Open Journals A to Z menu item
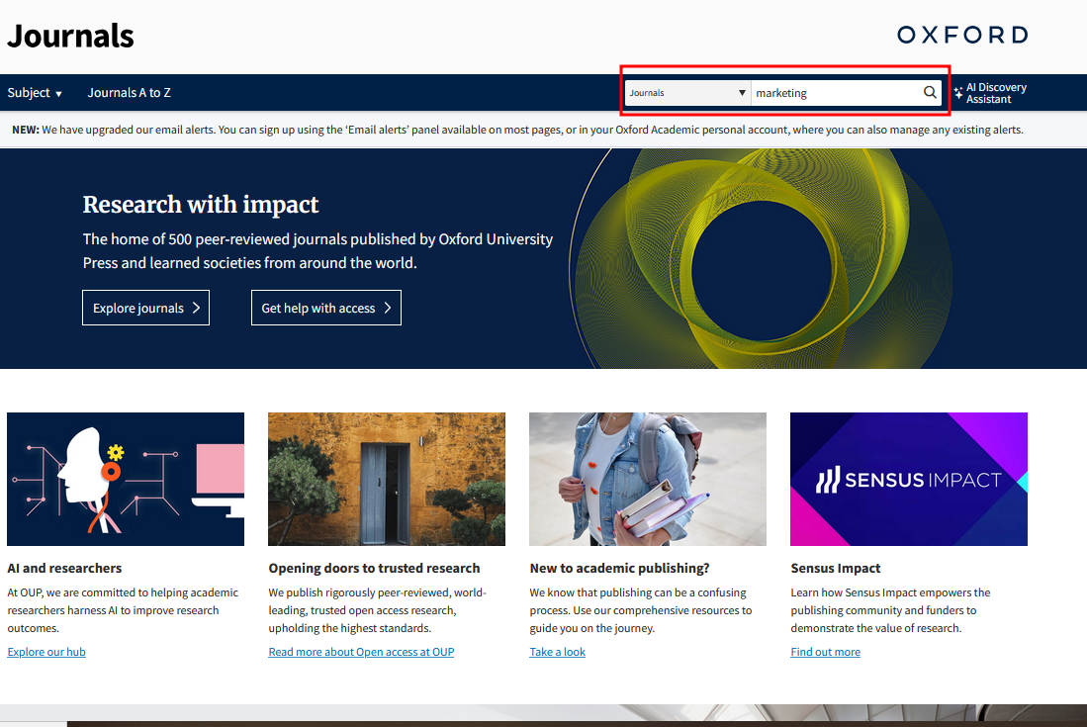 [129, 93]
